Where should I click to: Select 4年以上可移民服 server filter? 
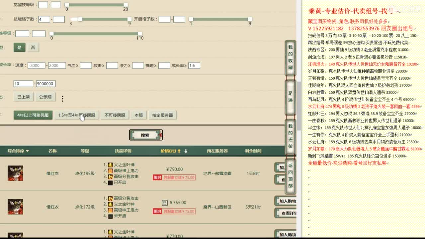[33, 115]
